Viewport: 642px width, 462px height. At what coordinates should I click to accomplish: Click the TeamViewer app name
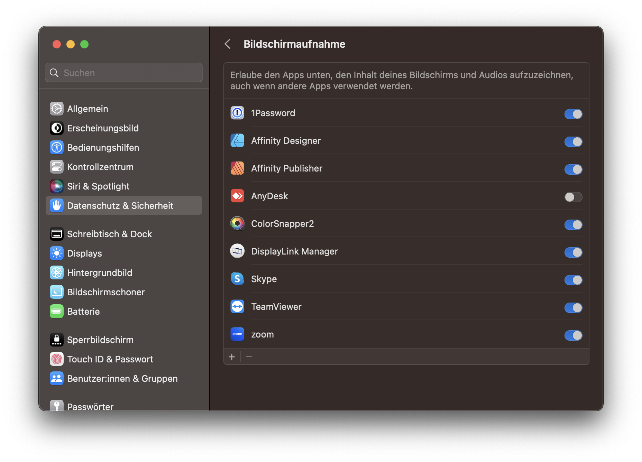point(276,306)
